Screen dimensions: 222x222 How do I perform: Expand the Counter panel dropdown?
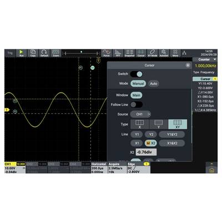(215, 59)
